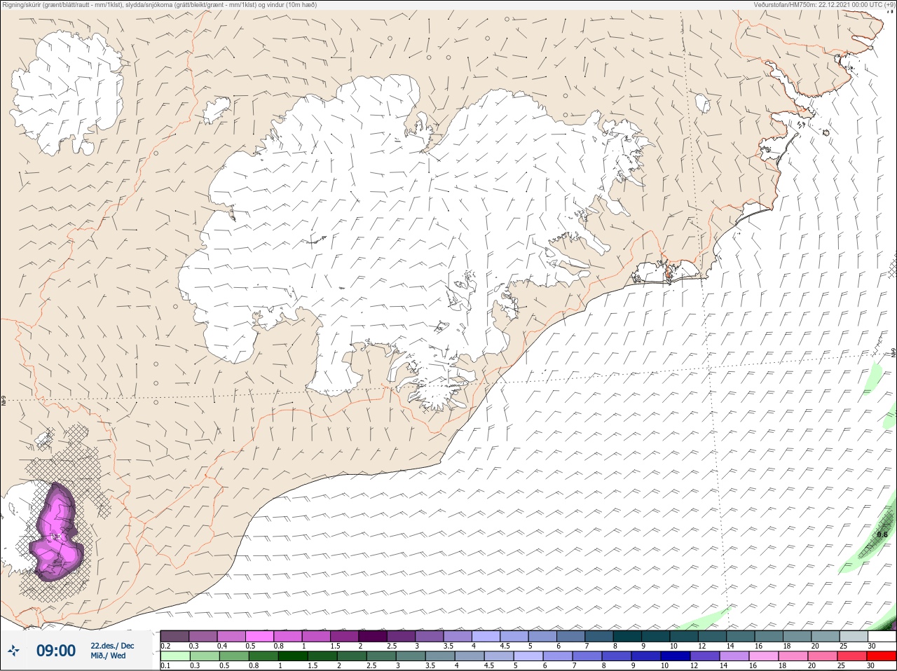Click the '64N' latitude label on left edge
Screen dimensions: 897x671
tap(4, 402)
